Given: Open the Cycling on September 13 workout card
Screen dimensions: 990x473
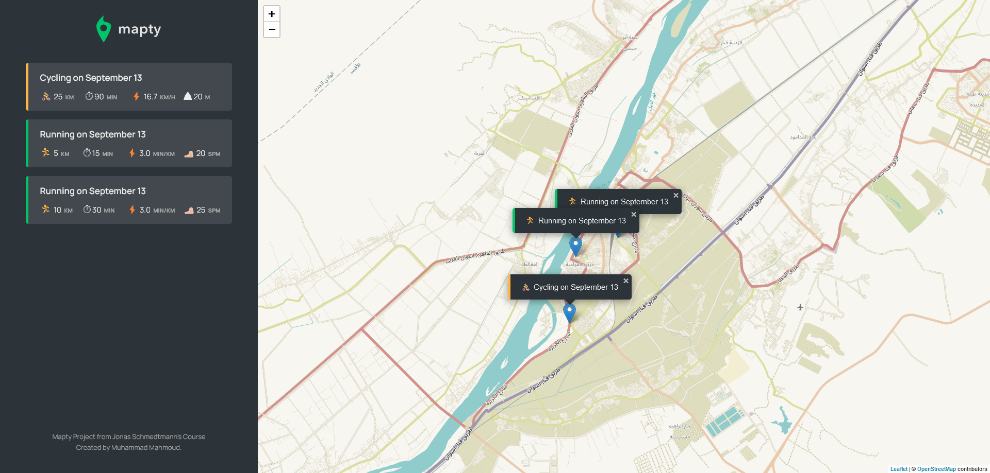Looking at the screenshot, I should [x=129, y=86].
